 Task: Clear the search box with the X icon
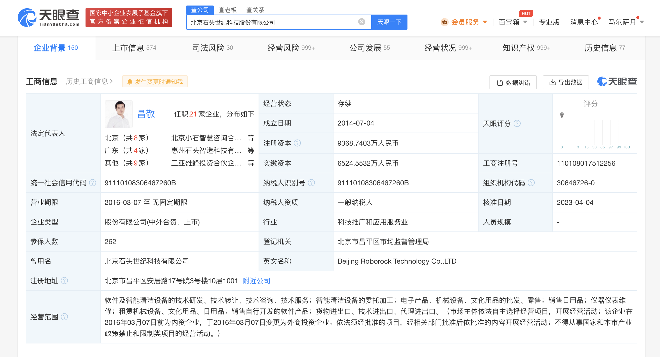click(x=361, y=22)
